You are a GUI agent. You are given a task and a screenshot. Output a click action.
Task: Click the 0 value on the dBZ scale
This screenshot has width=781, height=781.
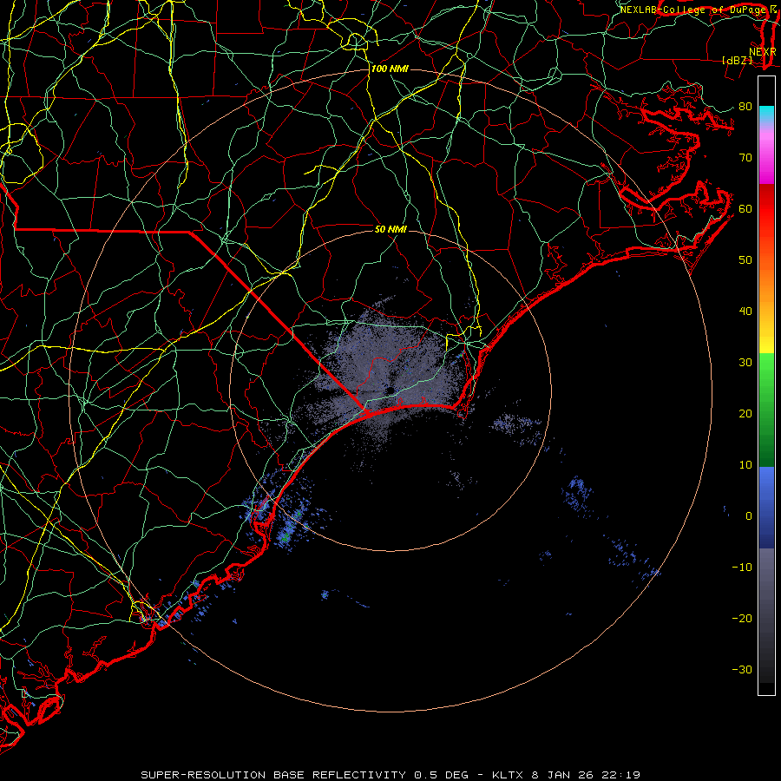[x=749, y=516]
